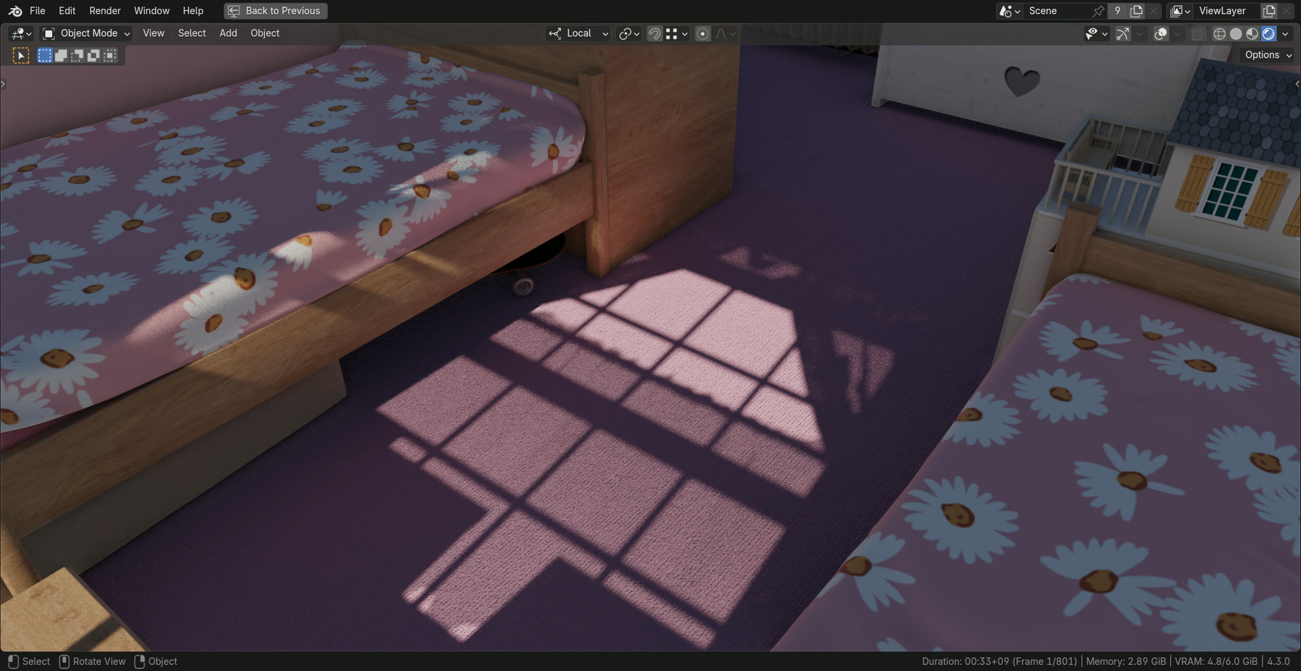Screen dimensions: 1301x671
Task: Open proportional editing falloff dropdown
Action: pyautogui.click(x=725, y=33)
